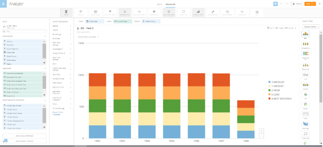Viewport: 323px width, 147px height.
Task: Select the Pie chart type
Action: coord(305,94)
